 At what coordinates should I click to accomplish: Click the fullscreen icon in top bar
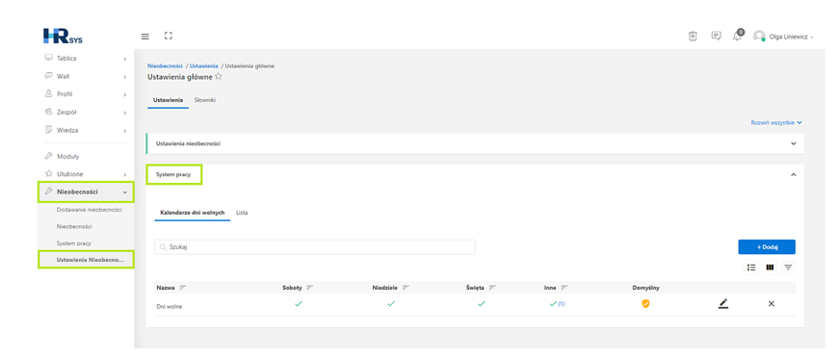tap(169, 36)
